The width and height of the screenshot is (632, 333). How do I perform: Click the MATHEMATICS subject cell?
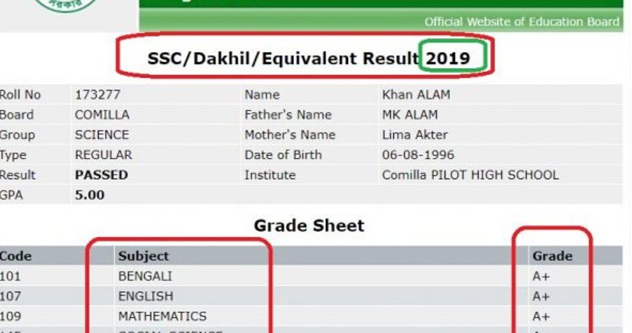162,316
